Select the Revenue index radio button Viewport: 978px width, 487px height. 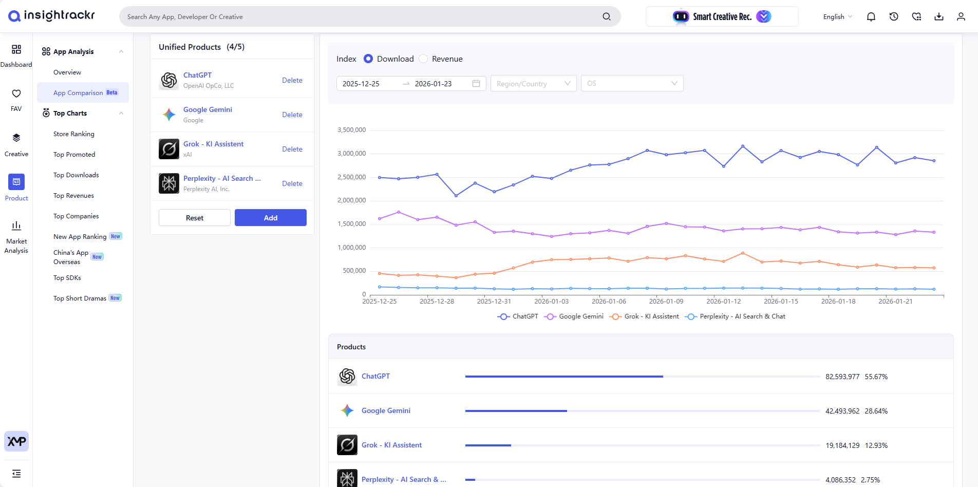point(423,59)
